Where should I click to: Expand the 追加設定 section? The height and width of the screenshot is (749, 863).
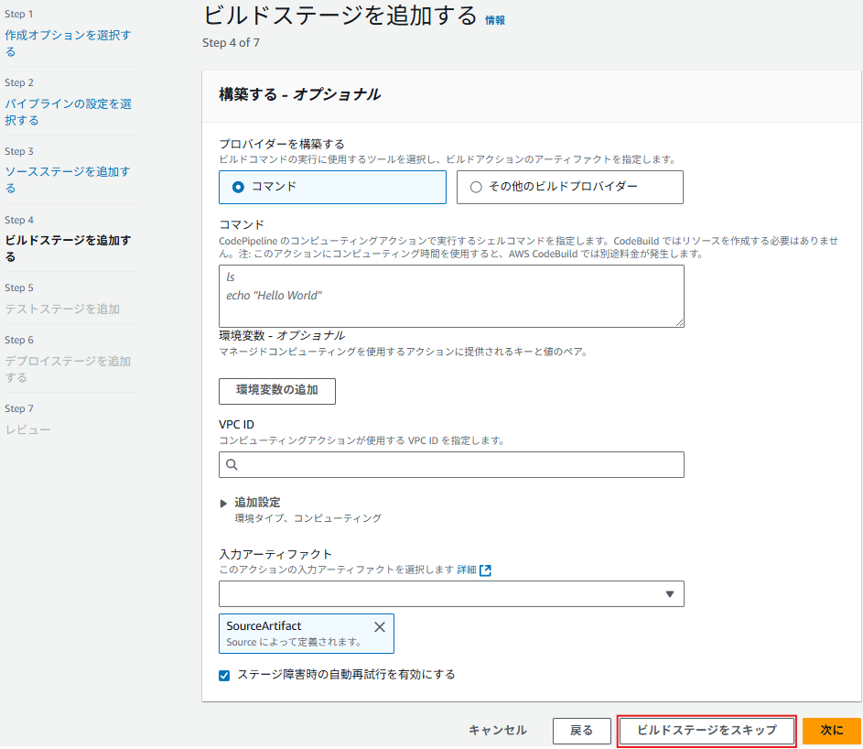(223, 504)
